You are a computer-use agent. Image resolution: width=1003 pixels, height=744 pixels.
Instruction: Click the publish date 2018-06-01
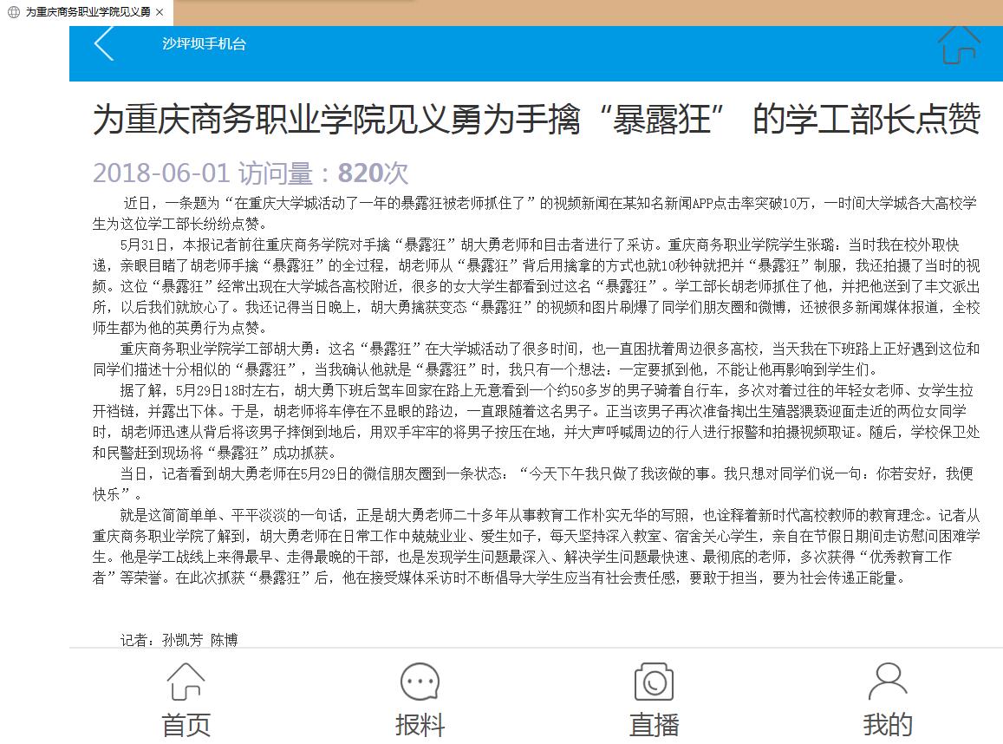point(161,173)
